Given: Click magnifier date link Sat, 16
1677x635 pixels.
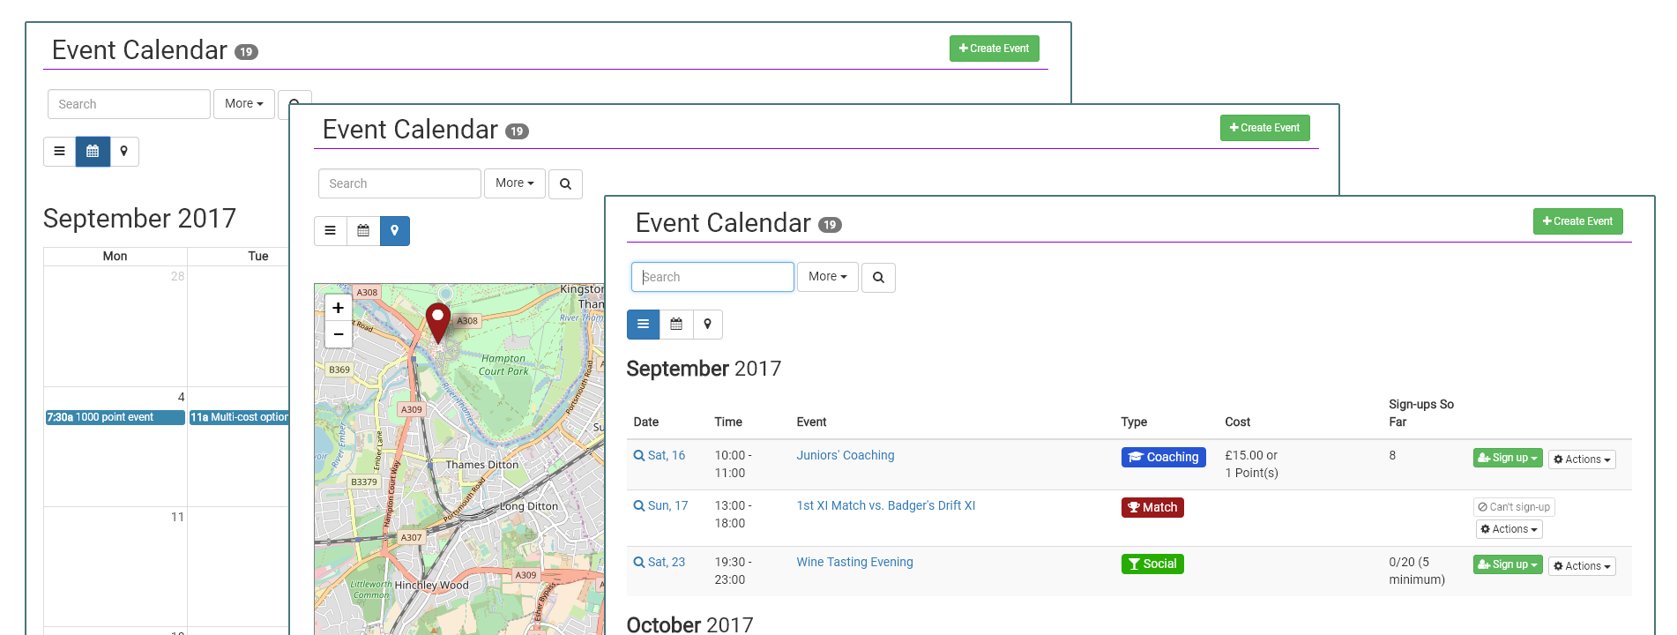Looking at the screenshot, I should point(659,456).
